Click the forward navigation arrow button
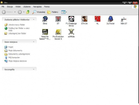Viewport: 139px width, 105px height. point(20,12)
